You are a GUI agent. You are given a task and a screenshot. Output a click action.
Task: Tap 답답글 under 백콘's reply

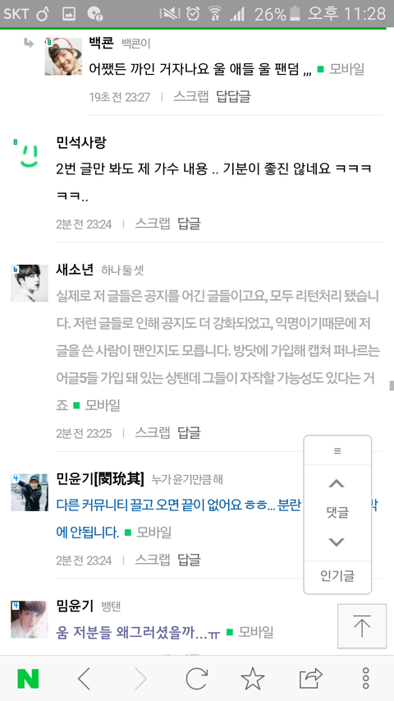233,96
